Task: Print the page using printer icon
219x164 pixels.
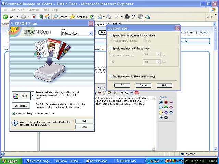Action: [109, 17]
